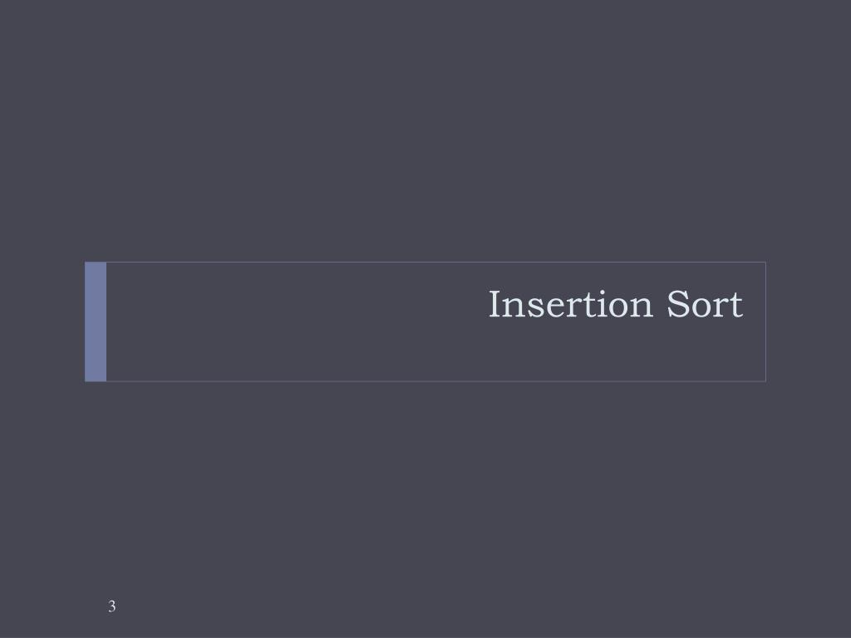Click the capital letter "S" in Sort
The height and width of the screenshot is (638, 851).
pos(678,304)
